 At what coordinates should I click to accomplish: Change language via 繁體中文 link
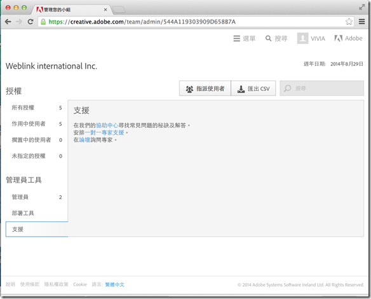(115, 284)
